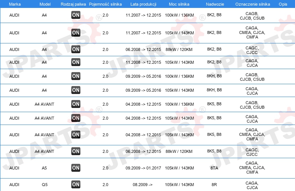Click ON icon in A4 11.2007 105kW/143KM row
295x191 pixels.
[x=76, y=33]
